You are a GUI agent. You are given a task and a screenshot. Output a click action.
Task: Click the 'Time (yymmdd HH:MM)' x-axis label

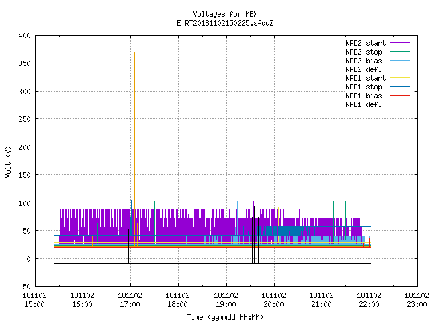[225, 317]
